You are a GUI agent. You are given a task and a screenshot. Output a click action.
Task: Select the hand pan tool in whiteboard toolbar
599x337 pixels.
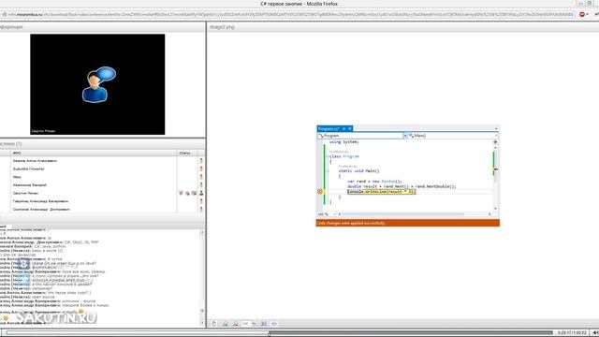click(x=214, y=324)
